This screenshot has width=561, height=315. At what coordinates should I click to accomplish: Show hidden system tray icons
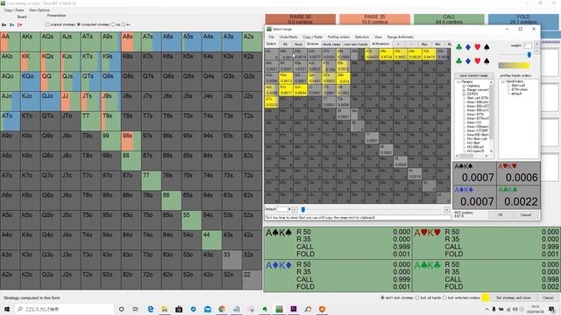tap(487, 309)
